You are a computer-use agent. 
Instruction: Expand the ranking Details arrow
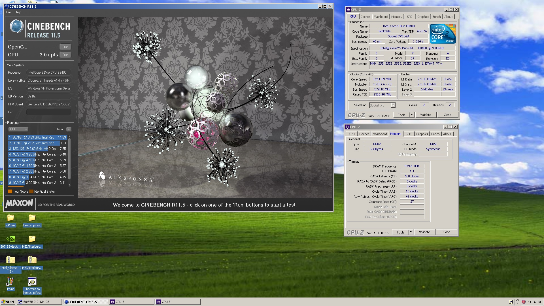point(69,129)
